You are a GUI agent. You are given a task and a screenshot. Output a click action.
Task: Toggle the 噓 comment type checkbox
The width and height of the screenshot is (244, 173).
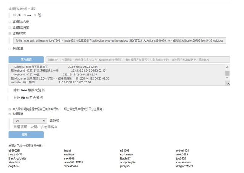coord(35,15)
